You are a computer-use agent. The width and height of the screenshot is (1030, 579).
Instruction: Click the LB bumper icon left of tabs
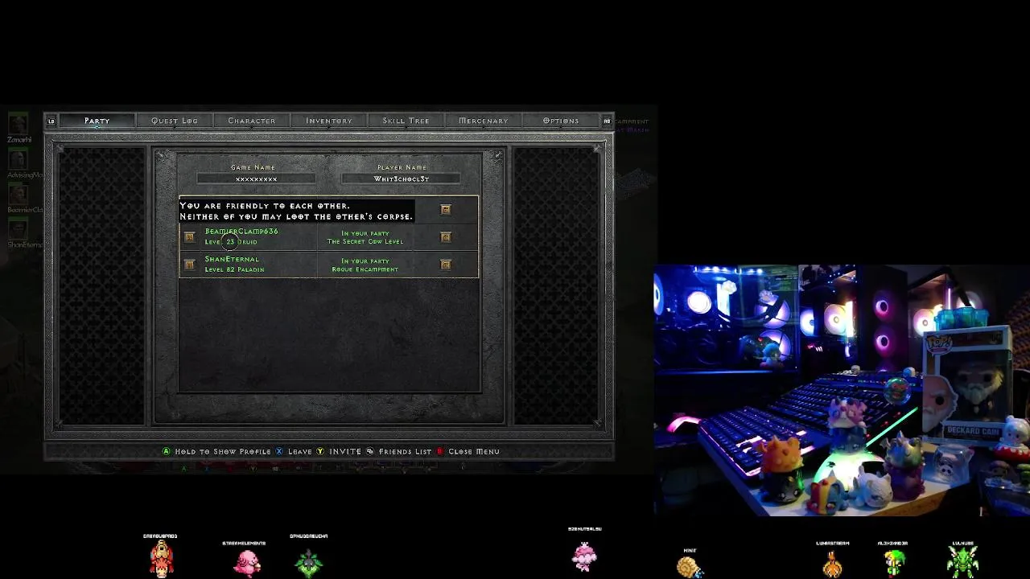(x=51, y=121)
